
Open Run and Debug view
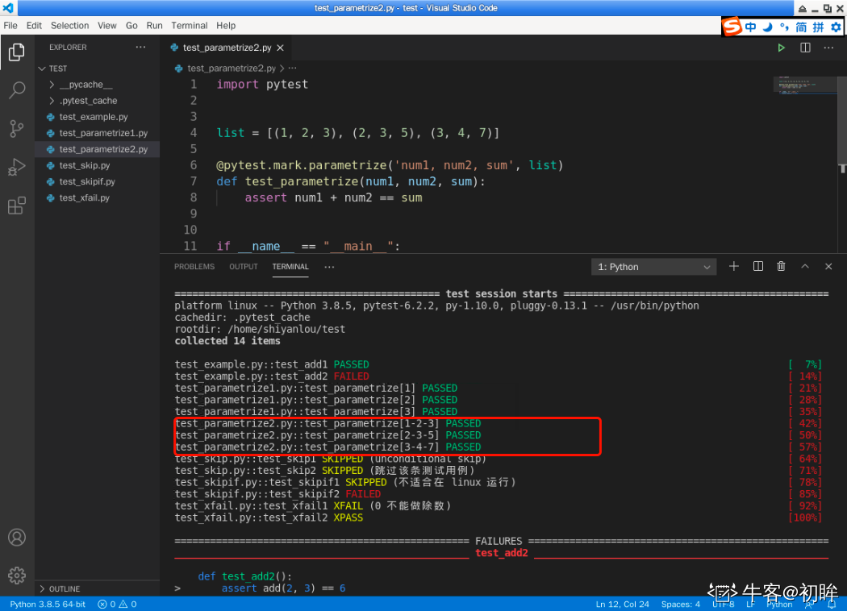[x=17, y=168]
